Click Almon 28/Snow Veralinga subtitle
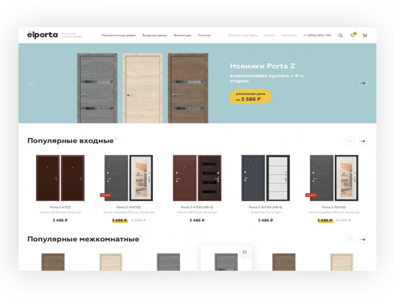The image size is (394, 298). (197, 212)
